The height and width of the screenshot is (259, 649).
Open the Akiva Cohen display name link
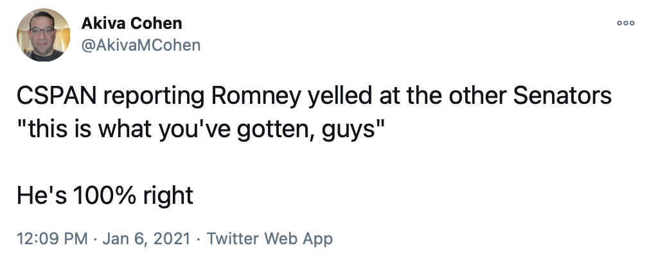132,23
